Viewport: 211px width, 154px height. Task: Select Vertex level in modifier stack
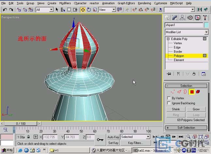178,43
